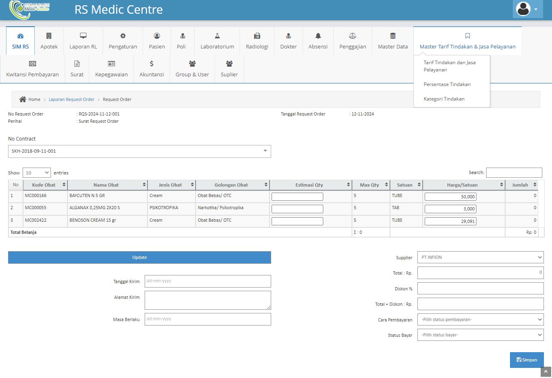The width and height of the screenshot is (552, 378).
Task: Click the Search input field
Action: point(514,172)
